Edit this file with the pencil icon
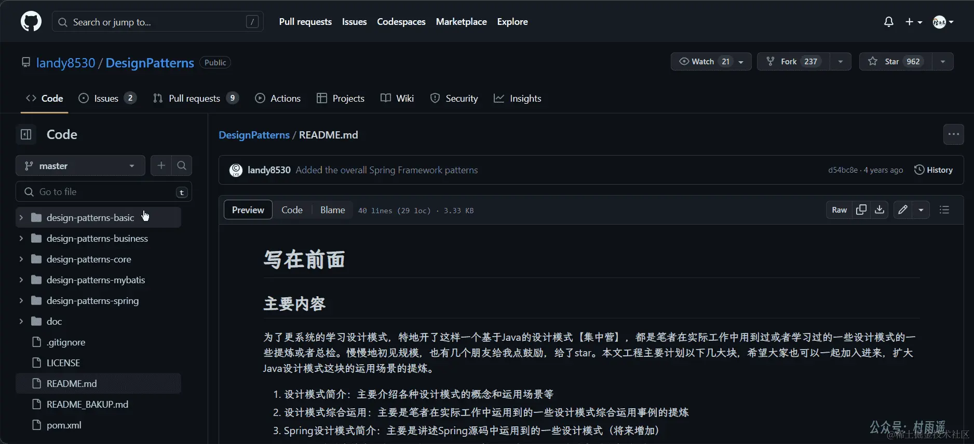974x444 pixels. [x=903, y=210]
